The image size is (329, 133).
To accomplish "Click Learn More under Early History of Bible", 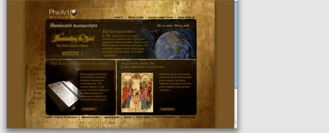I will tap(89, 109).
